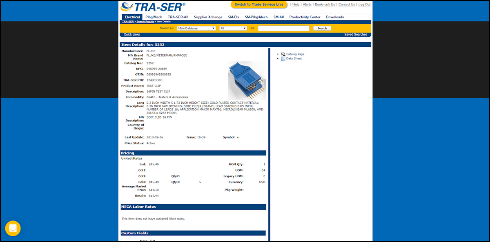The image size is (490, 242).
Task: Go back to Search Results breadcrumb
Action: tap(145, 21)
